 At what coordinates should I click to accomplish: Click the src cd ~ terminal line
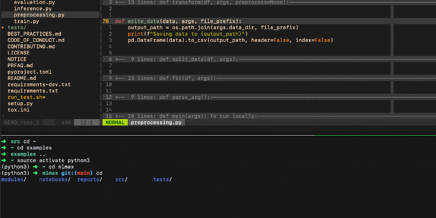tap(19, 142)
